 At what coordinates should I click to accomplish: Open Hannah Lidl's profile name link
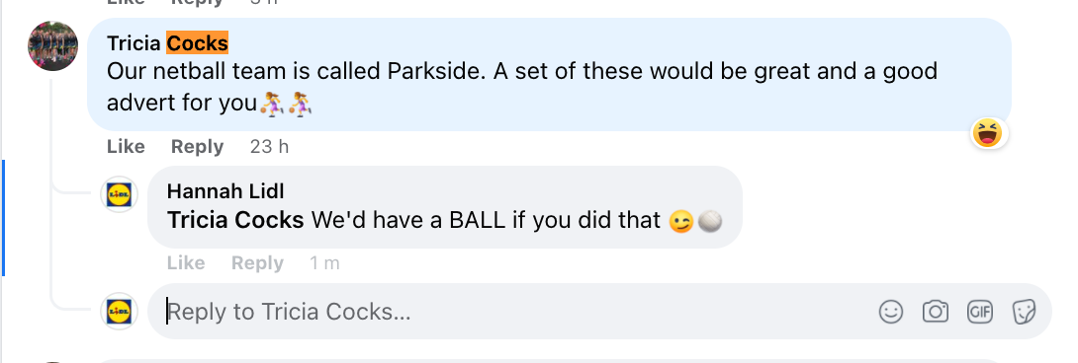pos(225,190)
